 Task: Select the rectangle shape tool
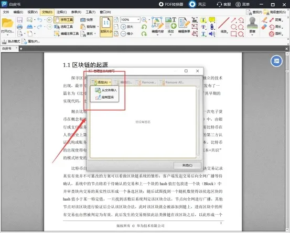point(233,34)
